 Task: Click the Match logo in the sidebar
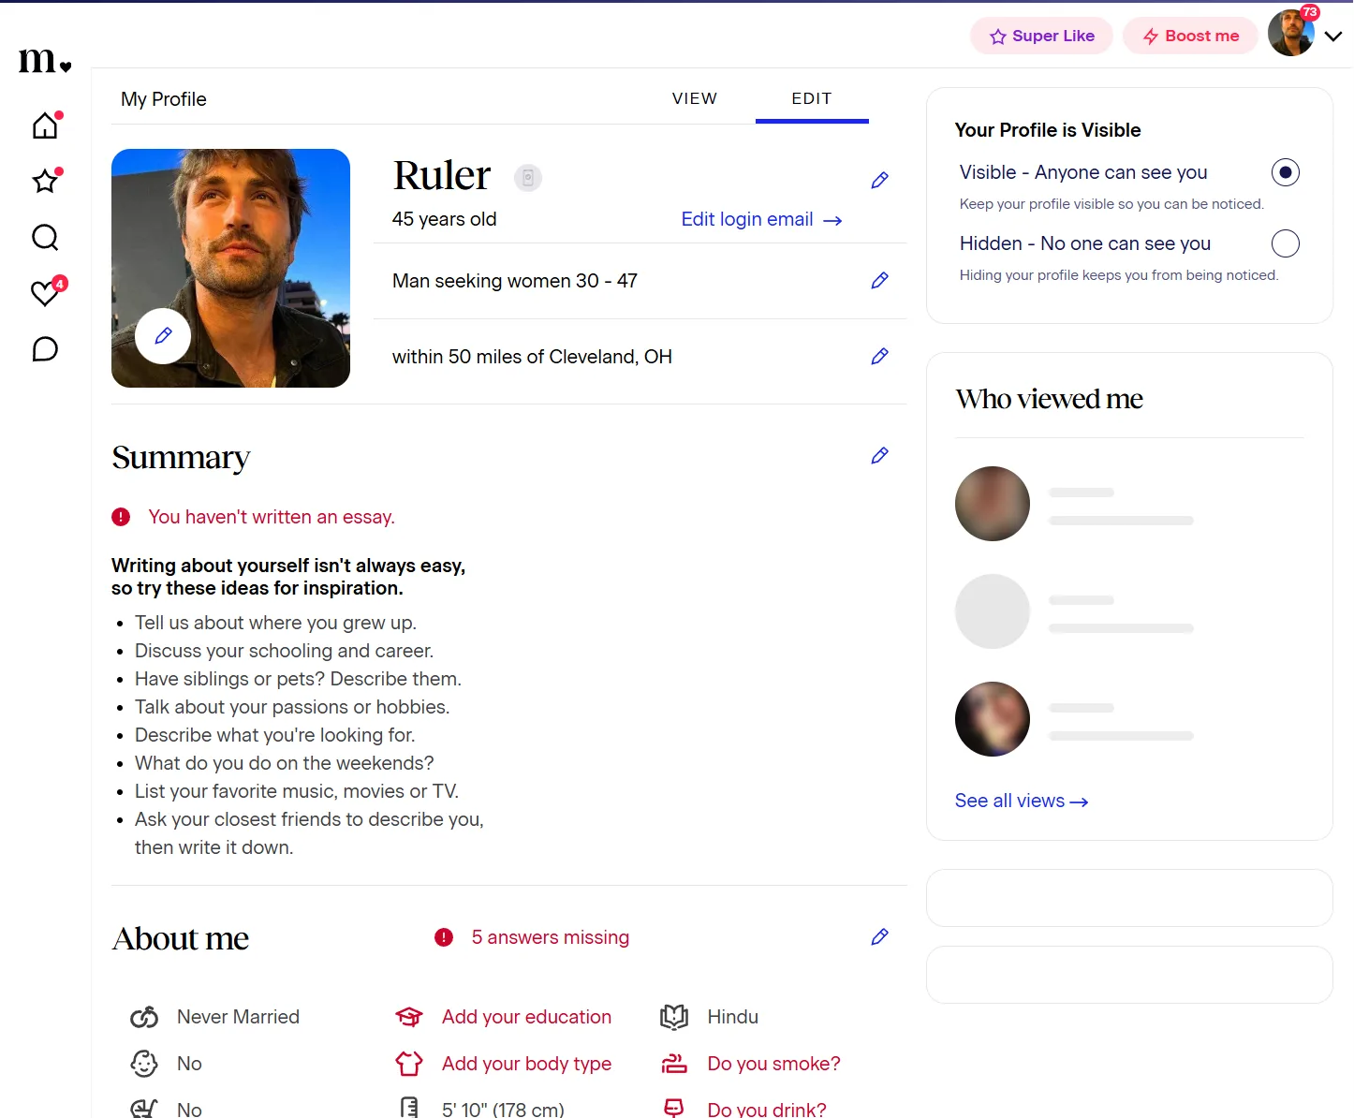(x=45, y=61)
